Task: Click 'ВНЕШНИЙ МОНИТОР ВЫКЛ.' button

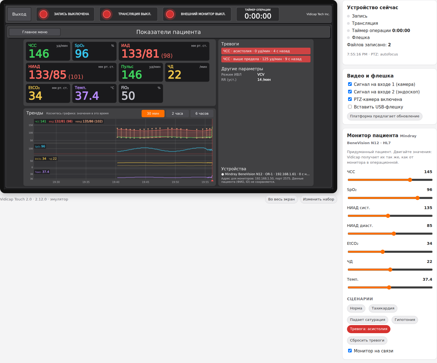Action: (x=197, y=14)
